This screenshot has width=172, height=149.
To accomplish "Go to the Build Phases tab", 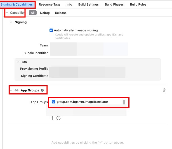I will coord(114,4).
